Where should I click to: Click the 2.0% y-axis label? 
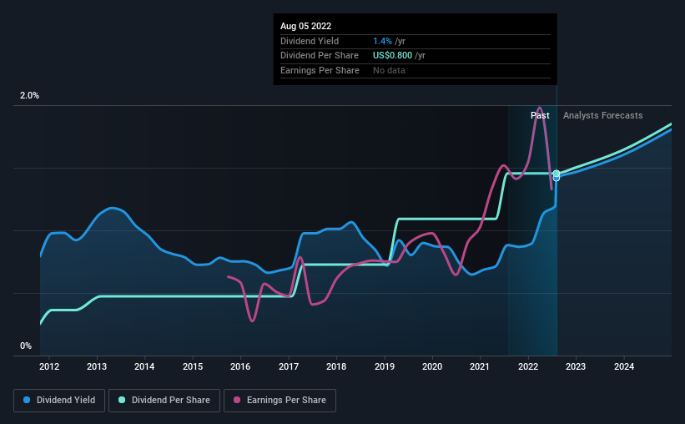click(x=29, y=95)
